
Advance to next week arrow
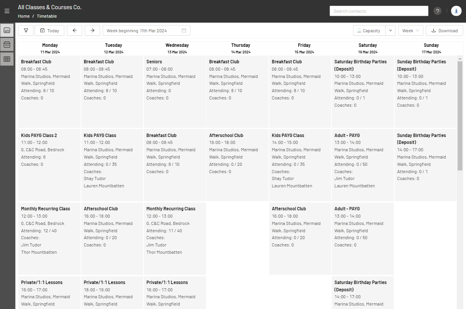pos(92,31)
